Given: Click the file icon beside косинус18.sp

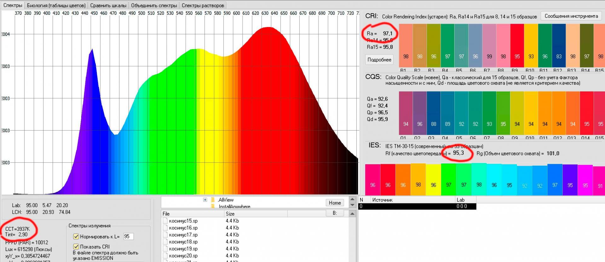Looking at the screenshot, I should [165, 242].
